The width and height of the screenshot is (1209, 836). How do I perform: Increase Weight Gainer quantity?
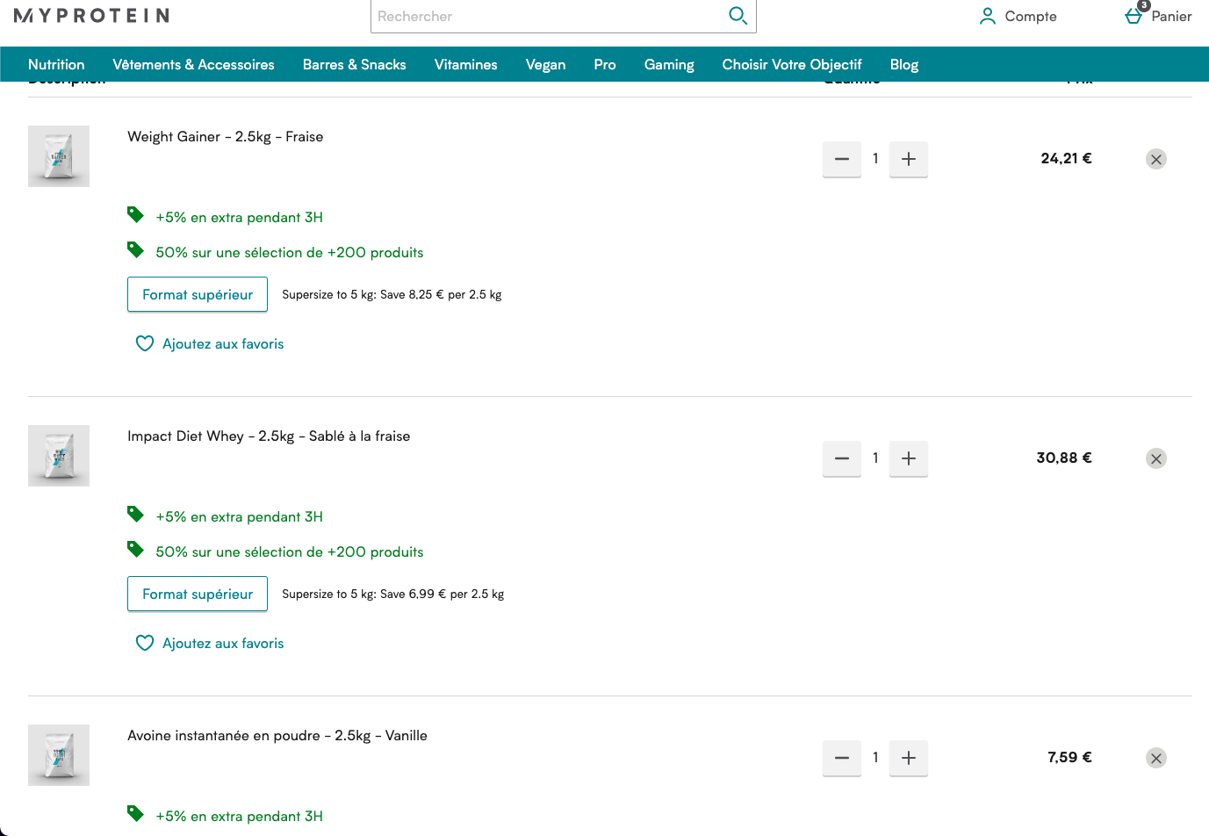(x=909, y=159)
